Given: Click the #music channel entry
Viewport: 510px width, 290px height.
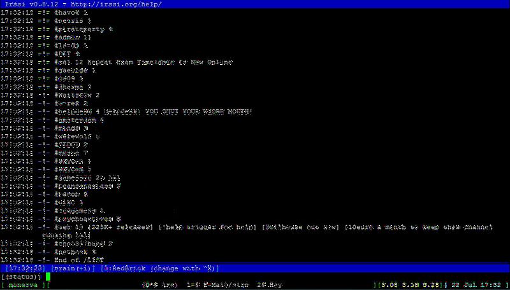Looking at the screenshot, I should 69,153.
